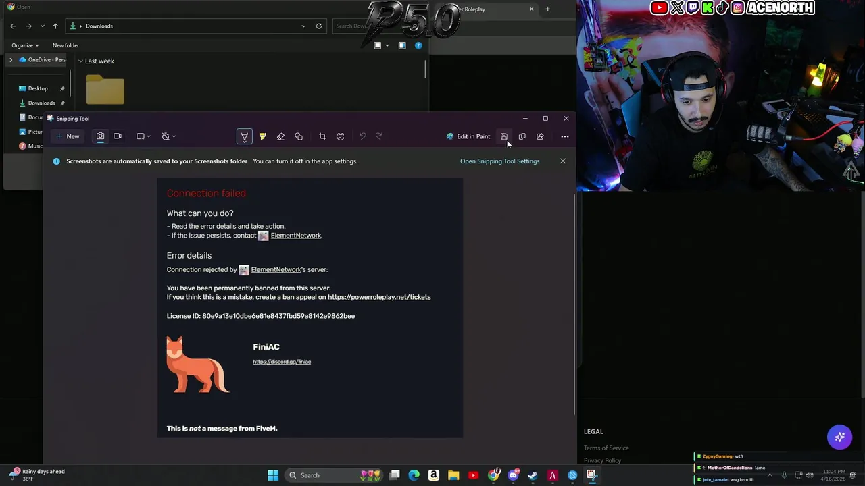This screenshot has width=865, height=486.
Task: Copy the snip to clipboard
Action: pyautogui.click(x=522, y=136)
